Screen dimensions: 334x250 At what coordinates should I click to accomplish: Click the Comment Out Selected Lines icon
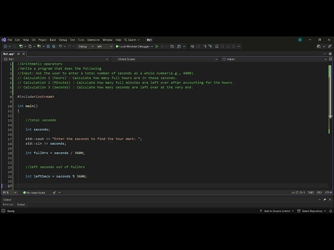click(x=193, y=46)
